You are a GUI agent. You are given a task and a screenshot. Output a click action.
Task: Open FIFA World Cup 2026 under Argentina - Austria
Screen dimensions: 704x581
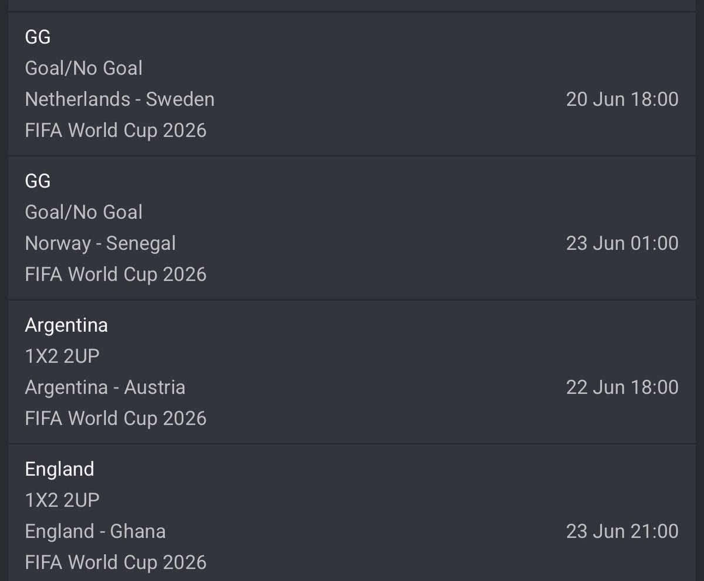pos(116,419)
